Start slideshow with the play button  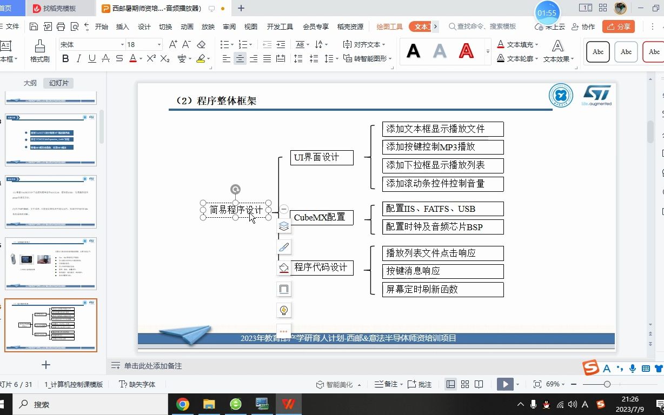(x=504, y=384)
